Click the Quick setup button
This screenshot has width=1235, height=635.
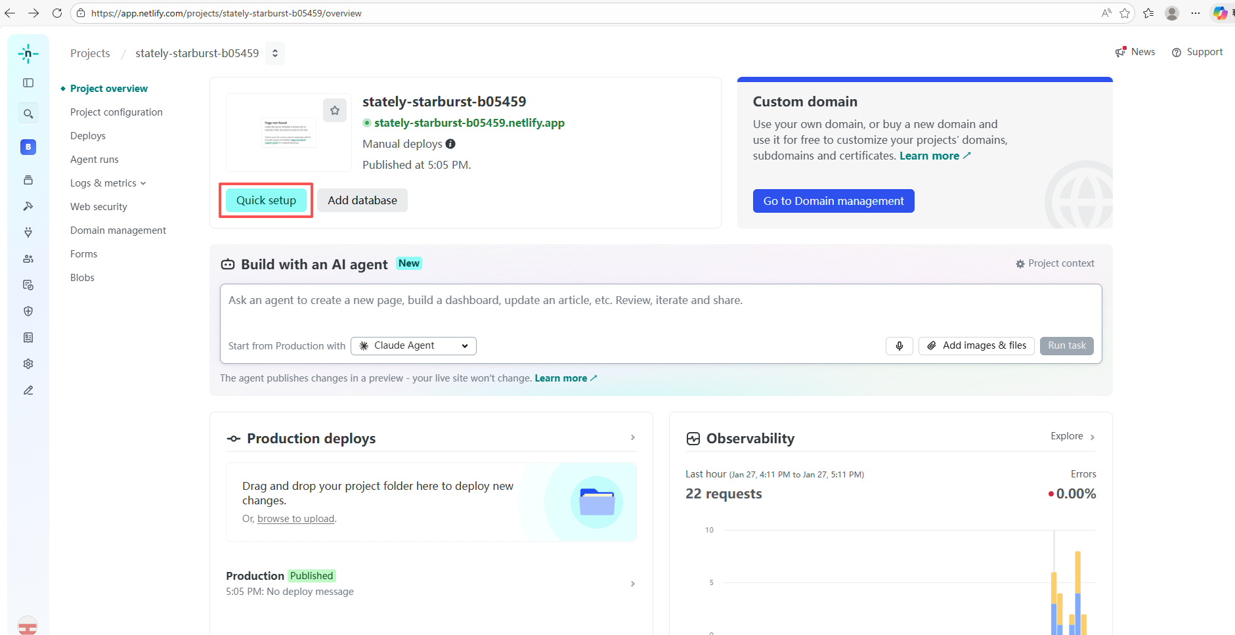pyautogui.click(x=266, y=200)
